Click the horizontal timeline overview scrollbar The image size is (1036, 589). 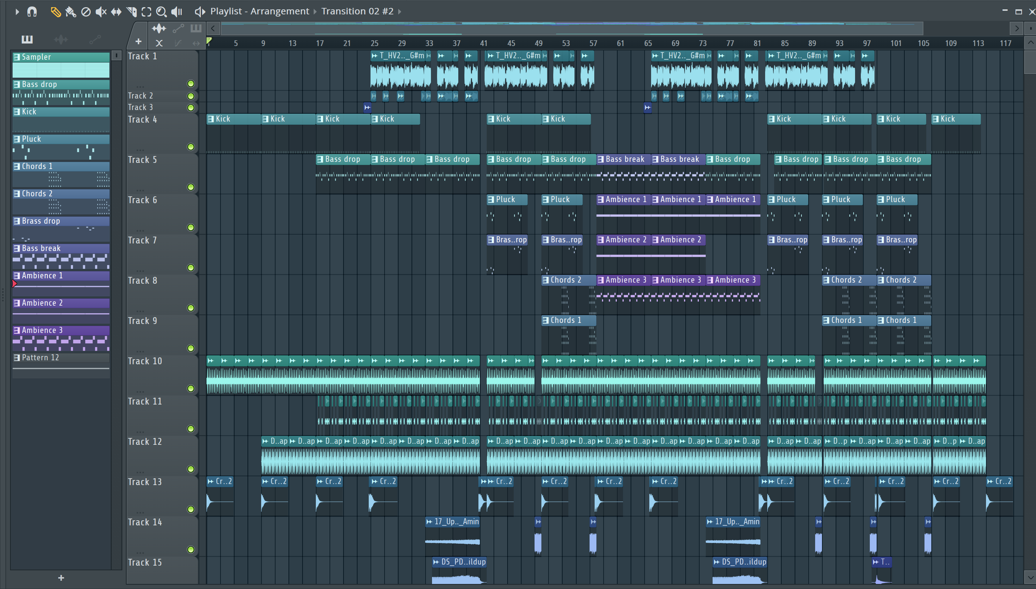pos(572,28)
